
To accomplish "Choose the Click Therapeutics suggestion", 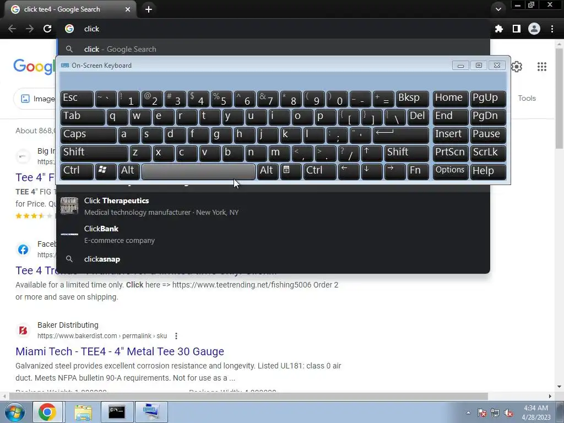I will pos(273,206).
